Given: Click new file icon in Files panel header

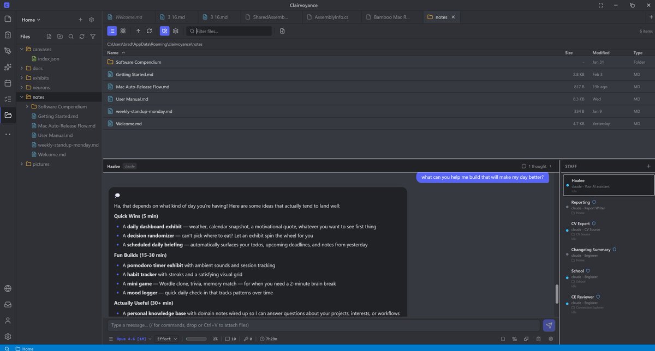Looking at the screenshot, I should pos(49,37).
